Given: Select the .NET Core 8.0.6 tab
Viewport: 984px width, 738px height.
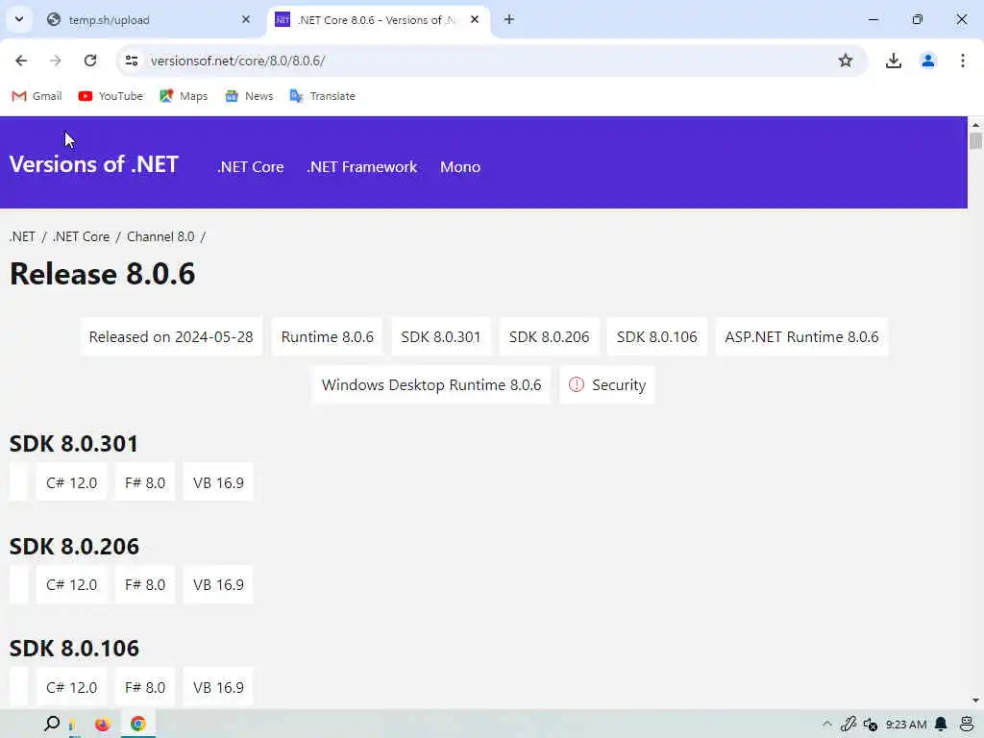Looking at the screenshot, I should (379, 20).
